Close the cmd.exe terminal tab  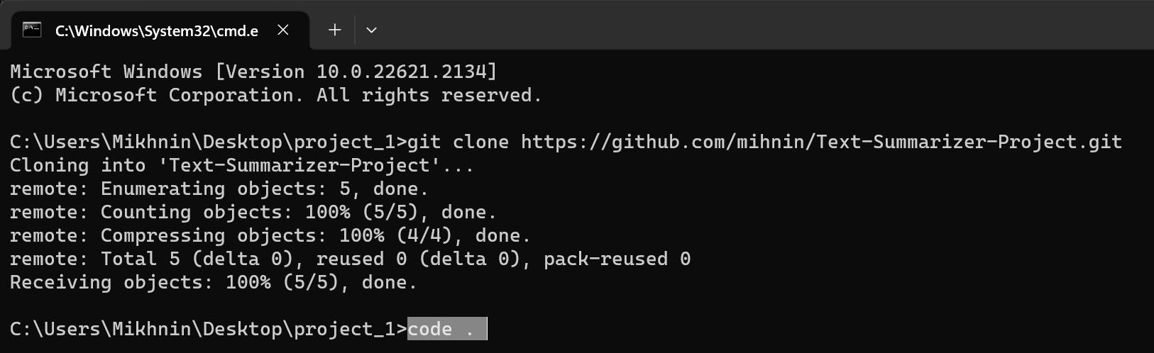pyautogui.click(x=283, y=30)
